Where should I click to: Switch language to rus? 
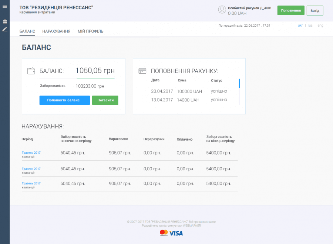coord(310,26)
